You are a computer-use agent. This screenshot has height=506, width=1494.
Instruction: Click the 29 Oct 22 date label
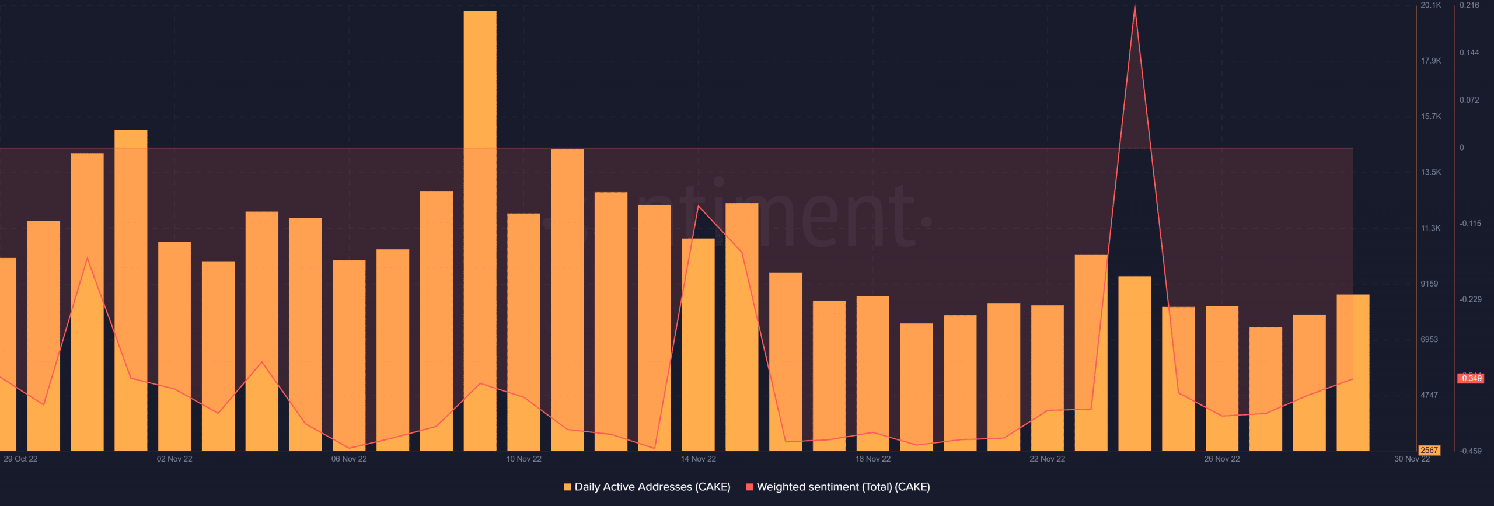coord(20,459)
